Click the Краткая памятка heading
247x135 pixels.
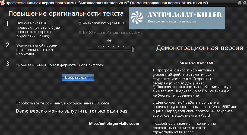tap(196, 62)
